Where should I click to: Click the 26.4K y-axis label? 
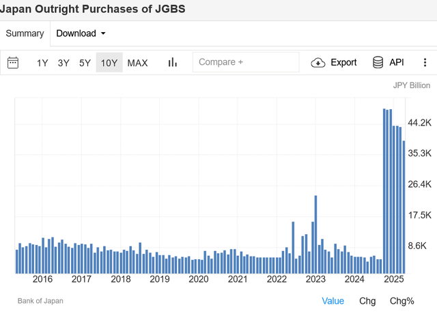(420, 184)
